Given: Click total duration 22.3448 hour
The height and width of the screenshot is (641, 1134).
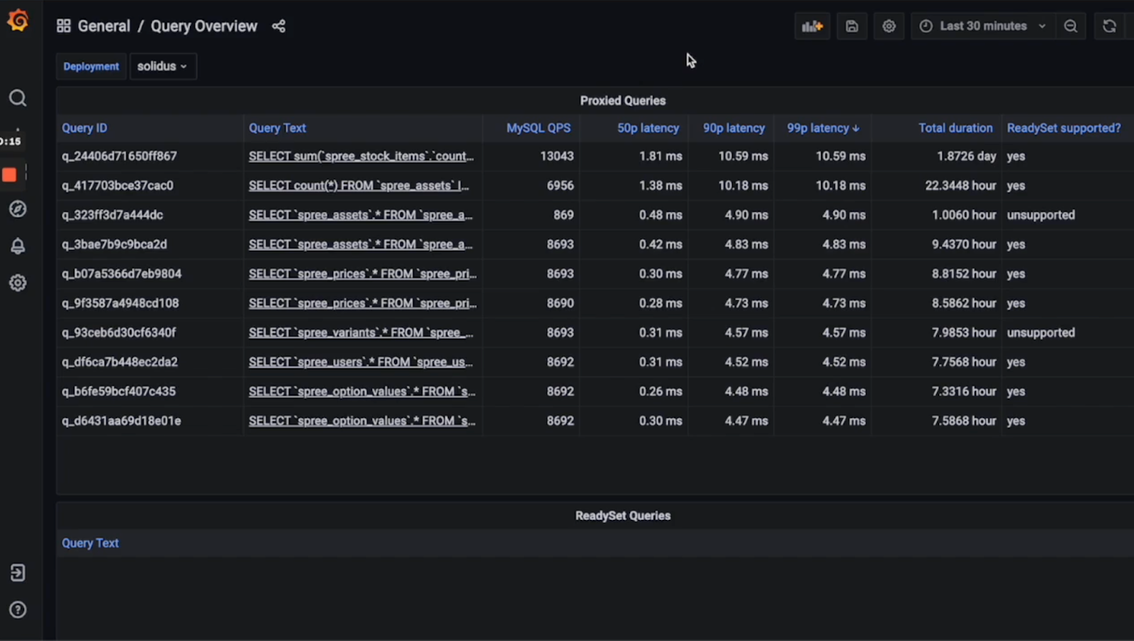Looking at the screenshot, I should click(x=960, y=186).
